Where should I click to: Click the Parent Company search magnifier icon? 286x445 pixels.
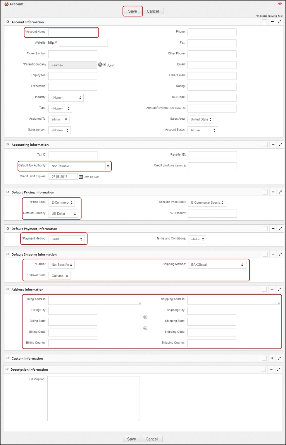[100, 65]
